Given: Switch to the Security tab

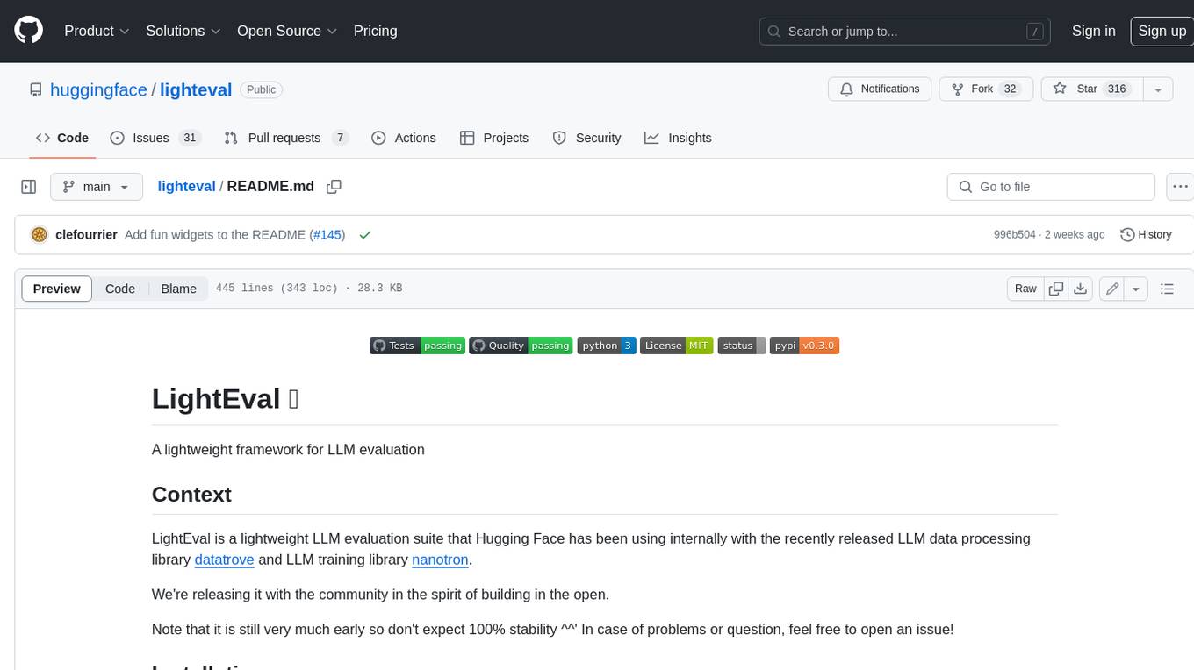Looking at the screenshot, I should coord(586,138).
